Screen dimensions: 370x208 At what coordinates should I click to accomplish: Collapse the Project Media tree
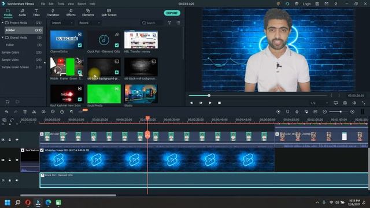pyautogui.click(x=2, y=23)
